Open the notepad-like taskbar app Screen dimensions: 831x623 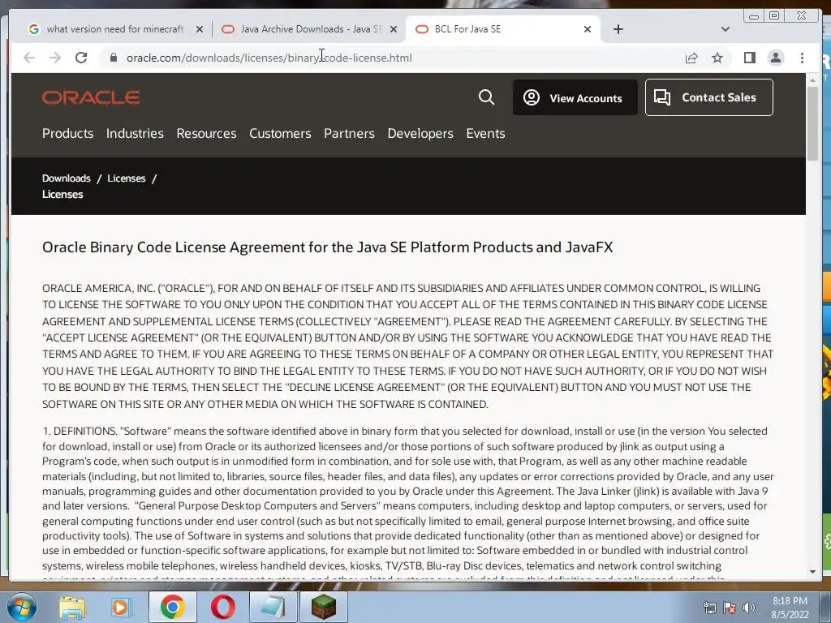pos(273,607)
